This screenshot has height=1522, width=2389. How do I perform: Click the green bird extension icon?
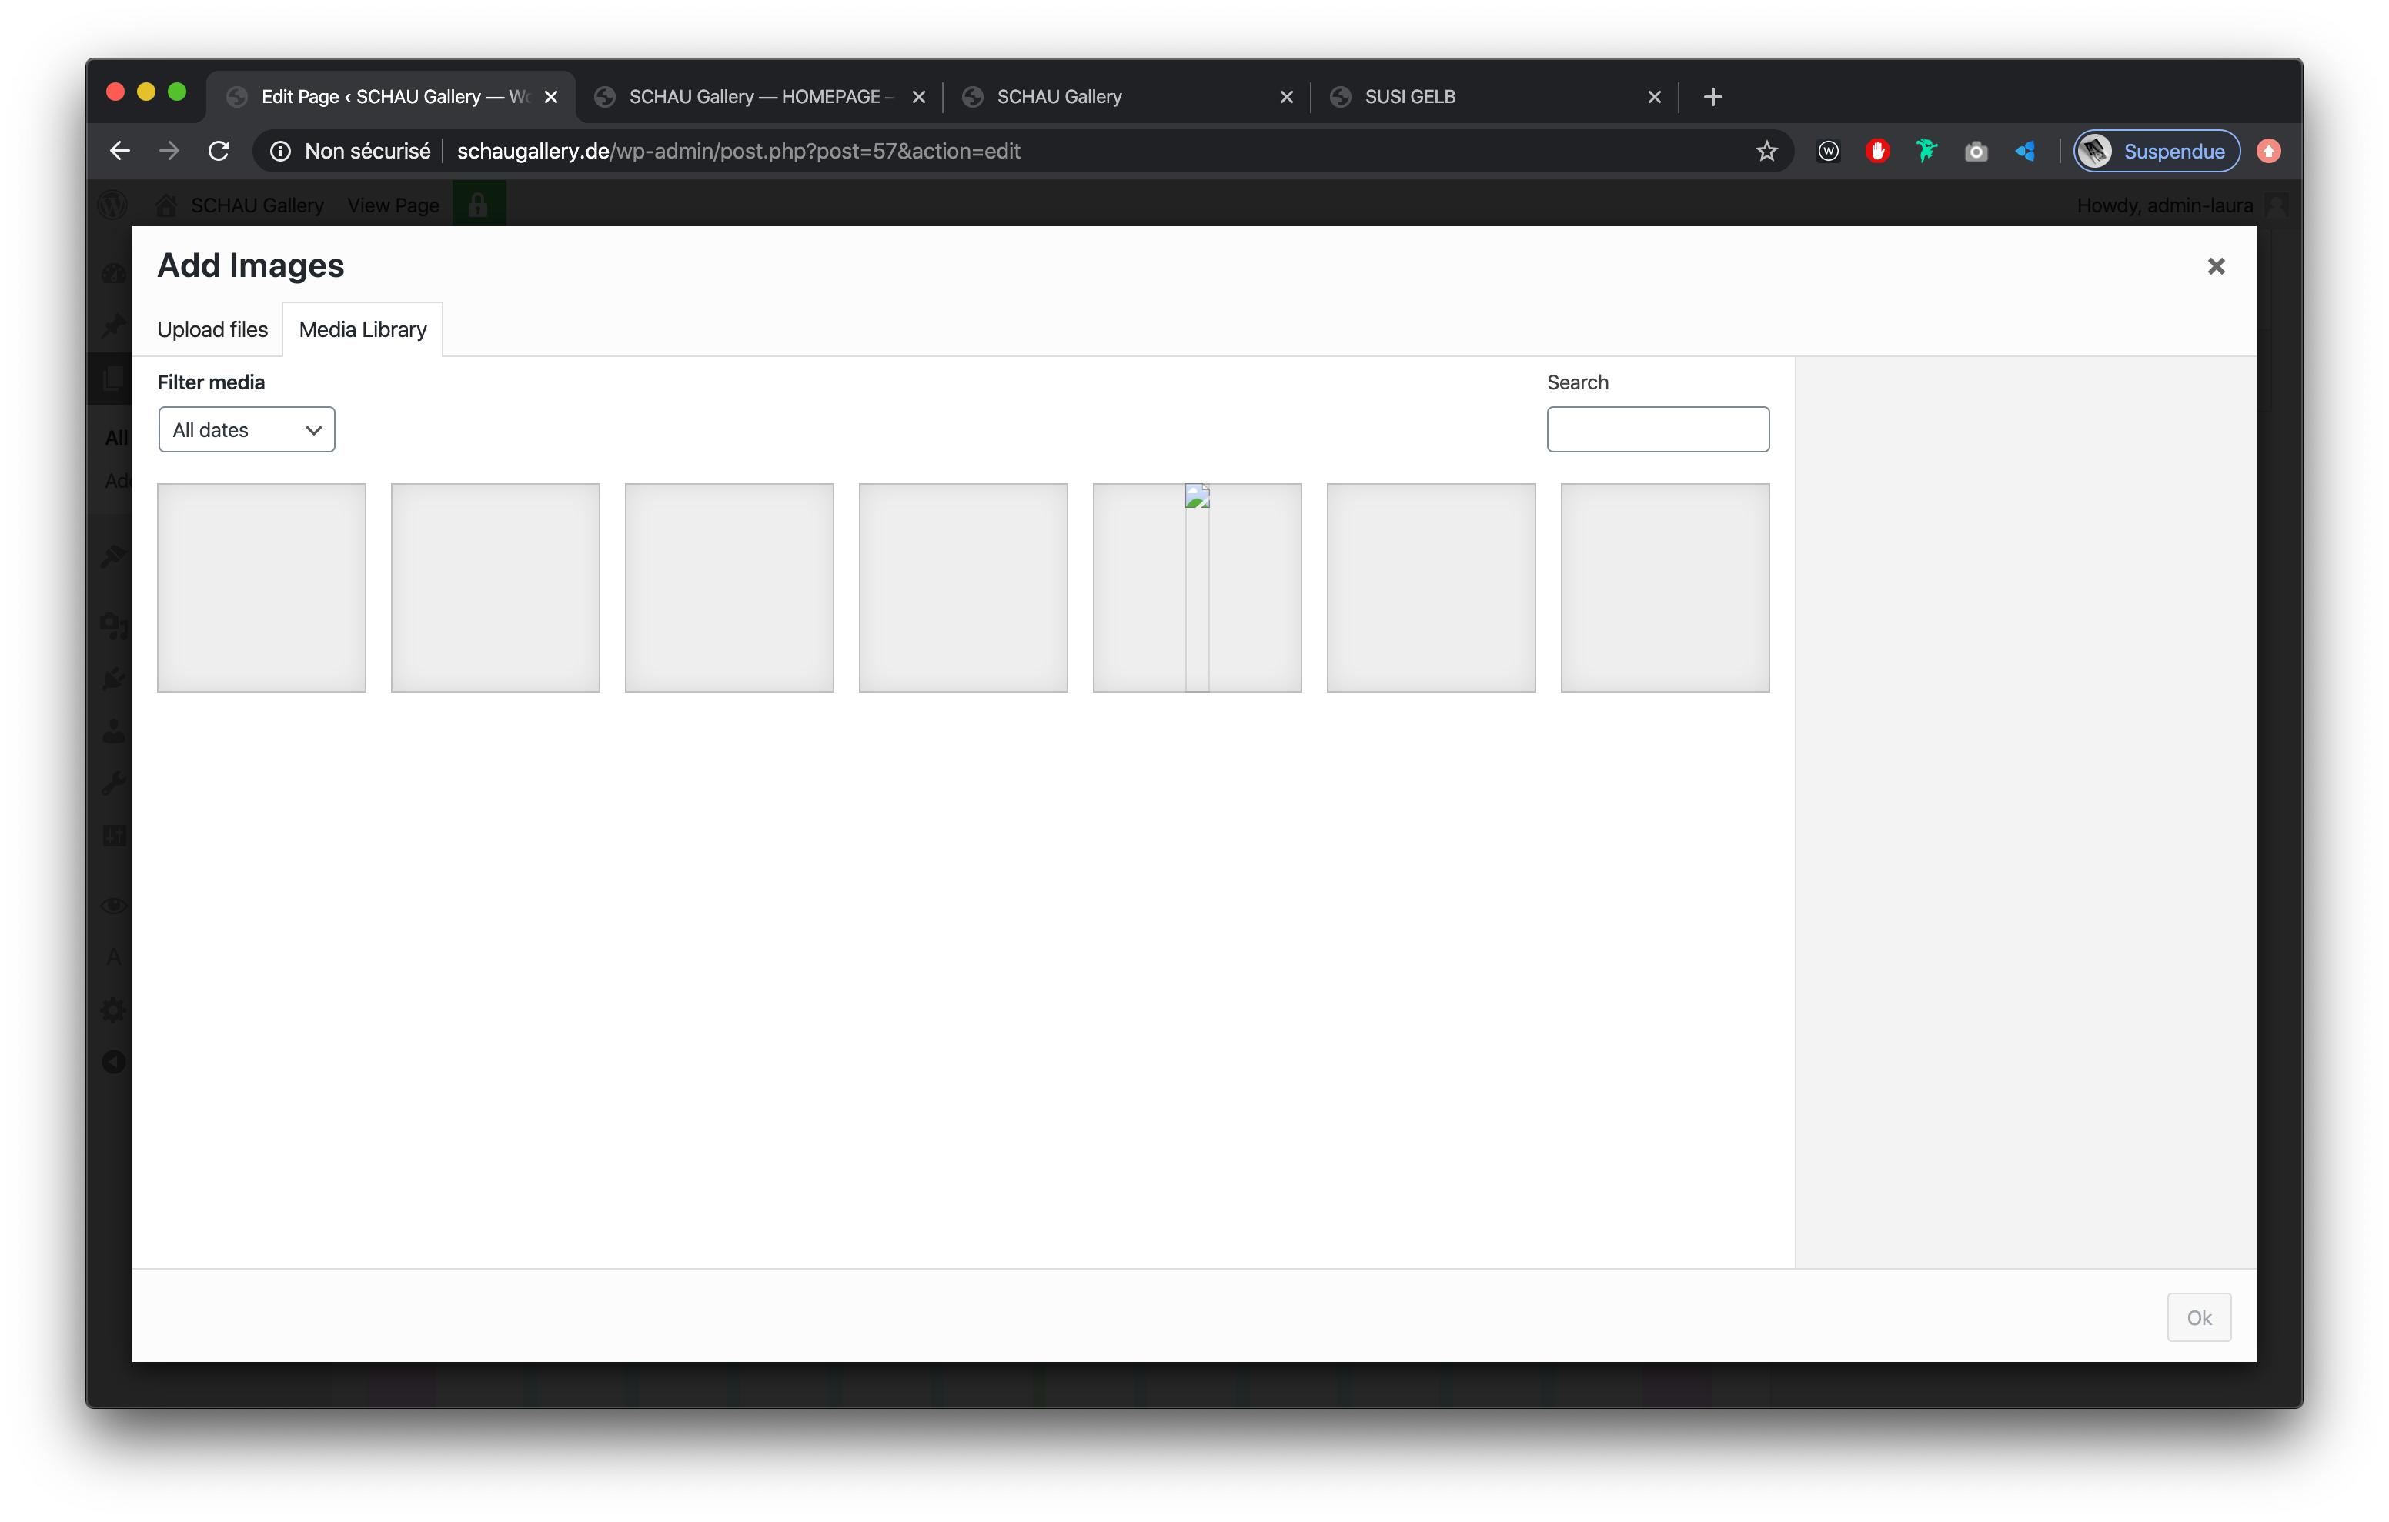coord(1926,151)
